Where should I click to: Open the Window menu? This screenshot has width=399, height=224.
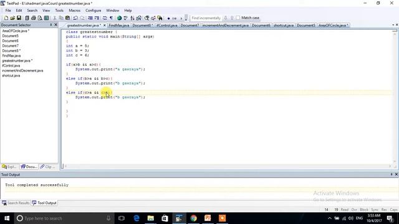[x=112, y=11]
